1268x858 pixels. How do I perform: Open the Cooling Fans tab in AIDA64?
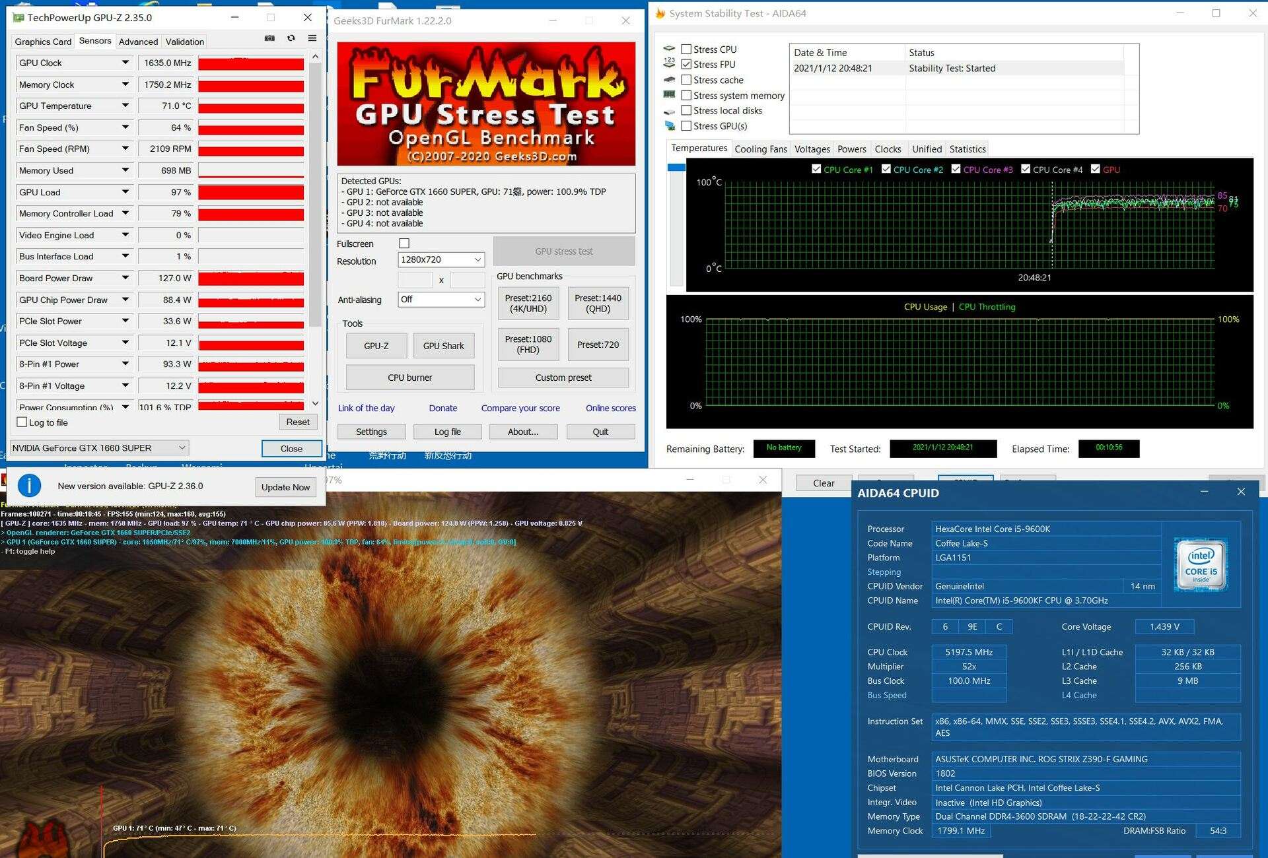click(760, 149)
